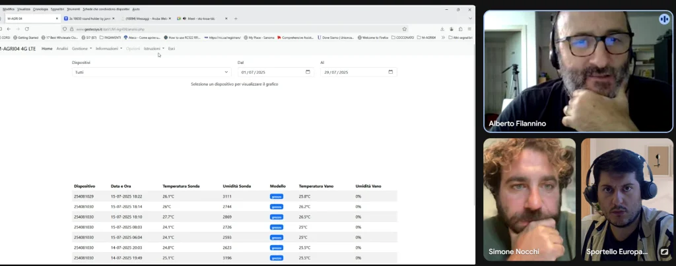Screen dimensions: 676x266
Task: Expand the Dispositivi dropdown showing Tutti
Action: [151, 72]
